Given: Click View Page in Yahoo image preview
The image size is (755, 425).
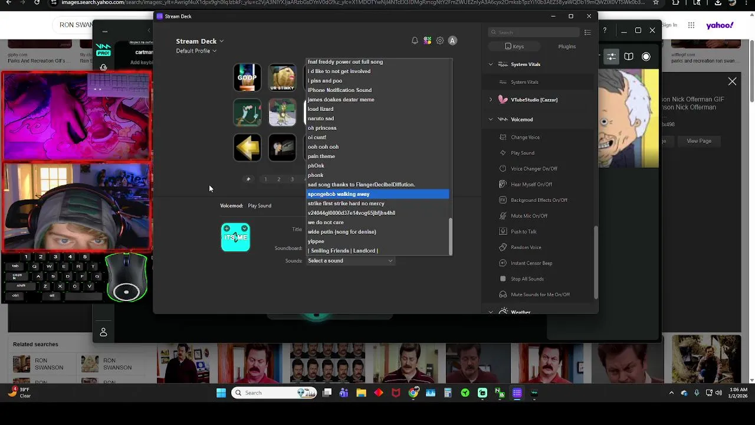Looking at the screenshot, I should coord(699,141).
